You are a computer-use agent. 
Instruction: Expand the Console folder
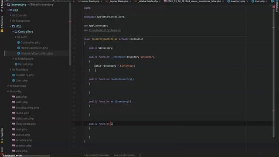tap(10, 16)
